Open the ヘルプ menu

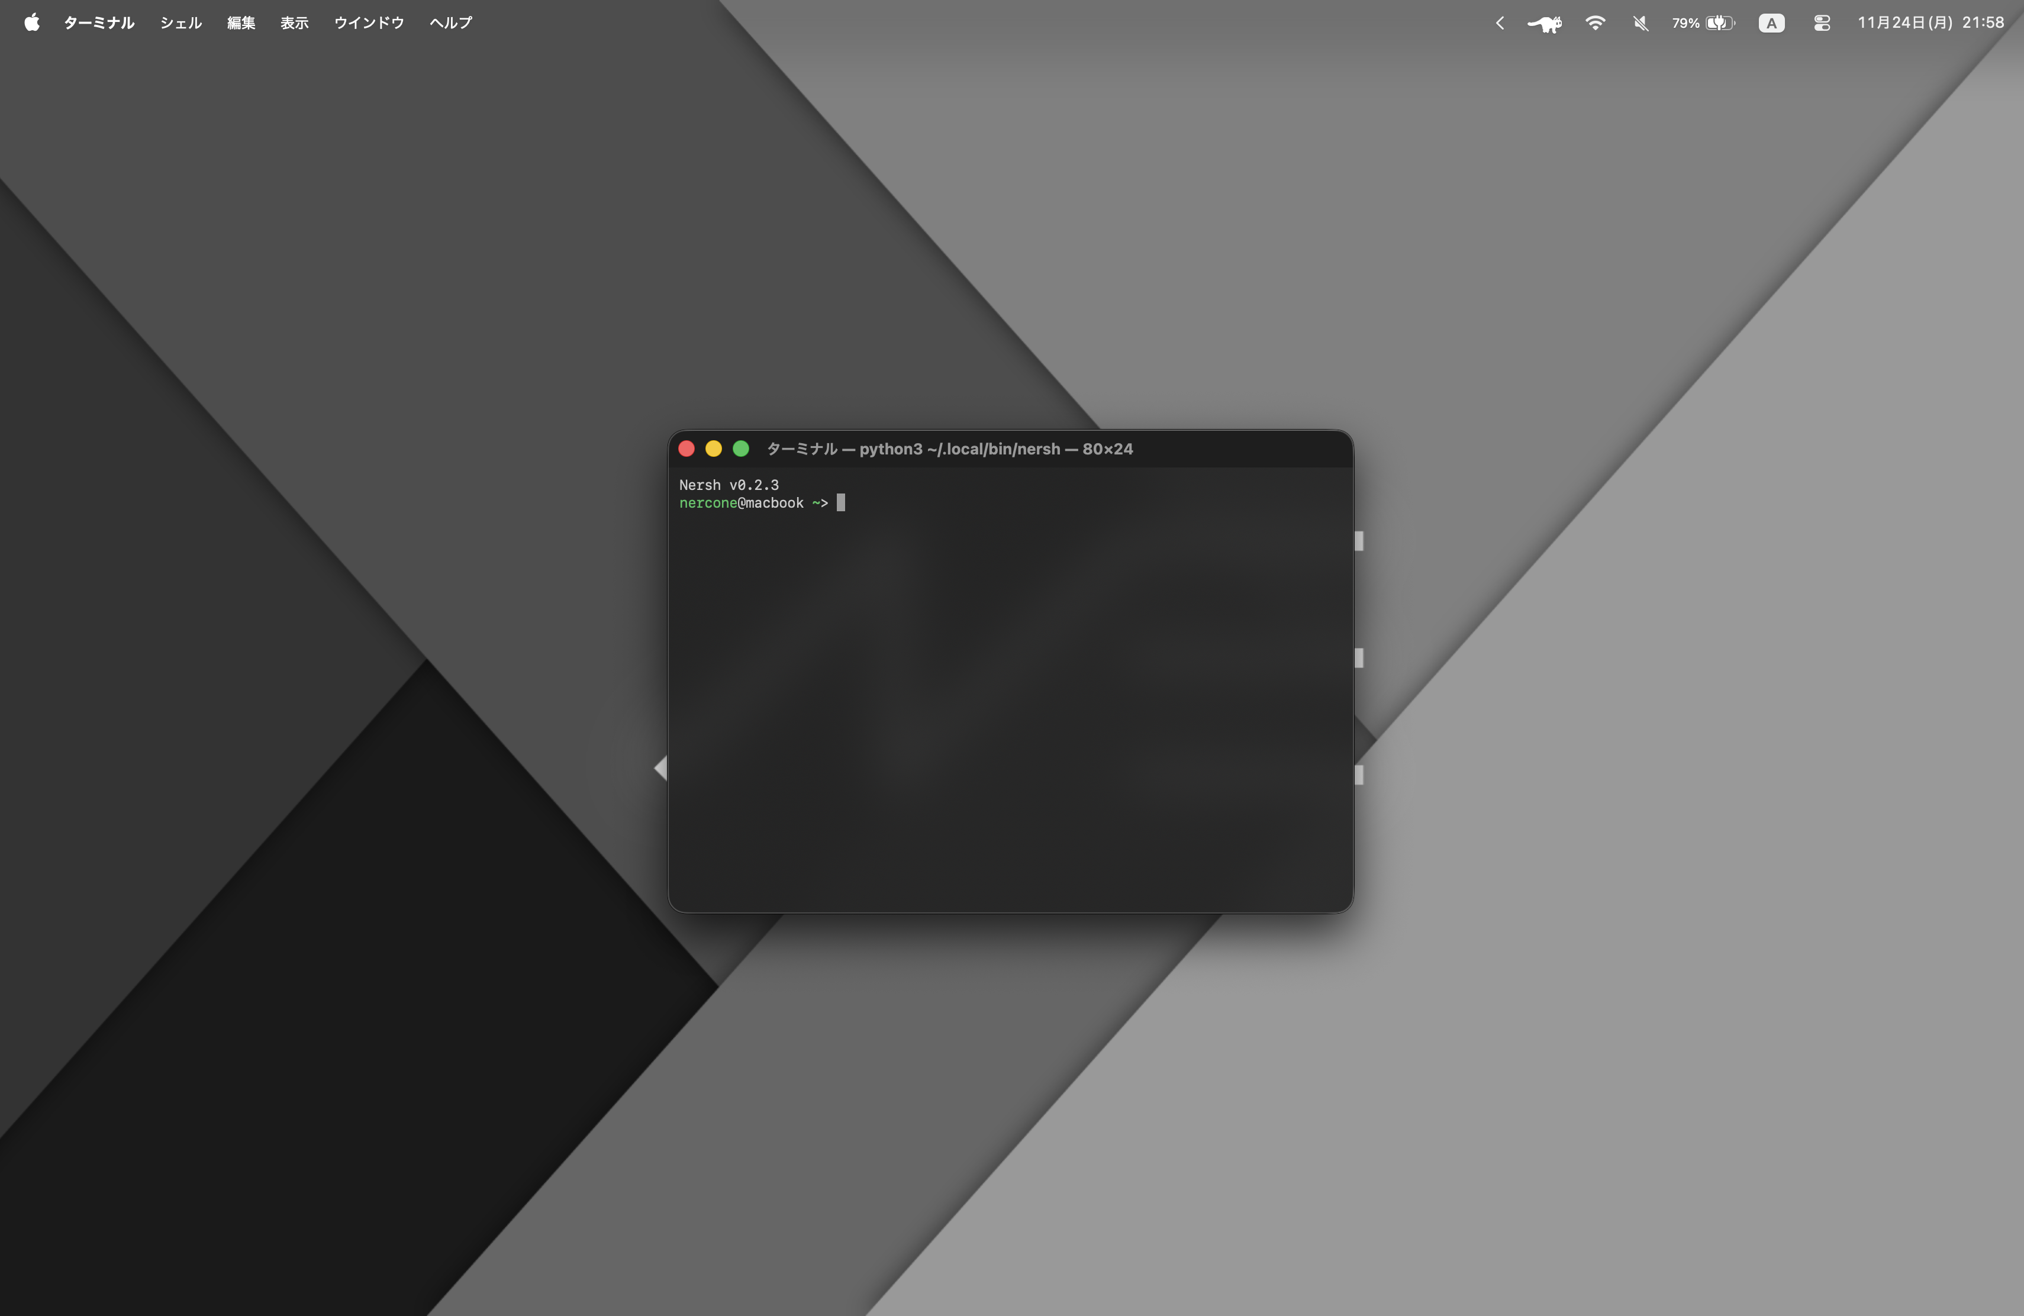(450, 23)
